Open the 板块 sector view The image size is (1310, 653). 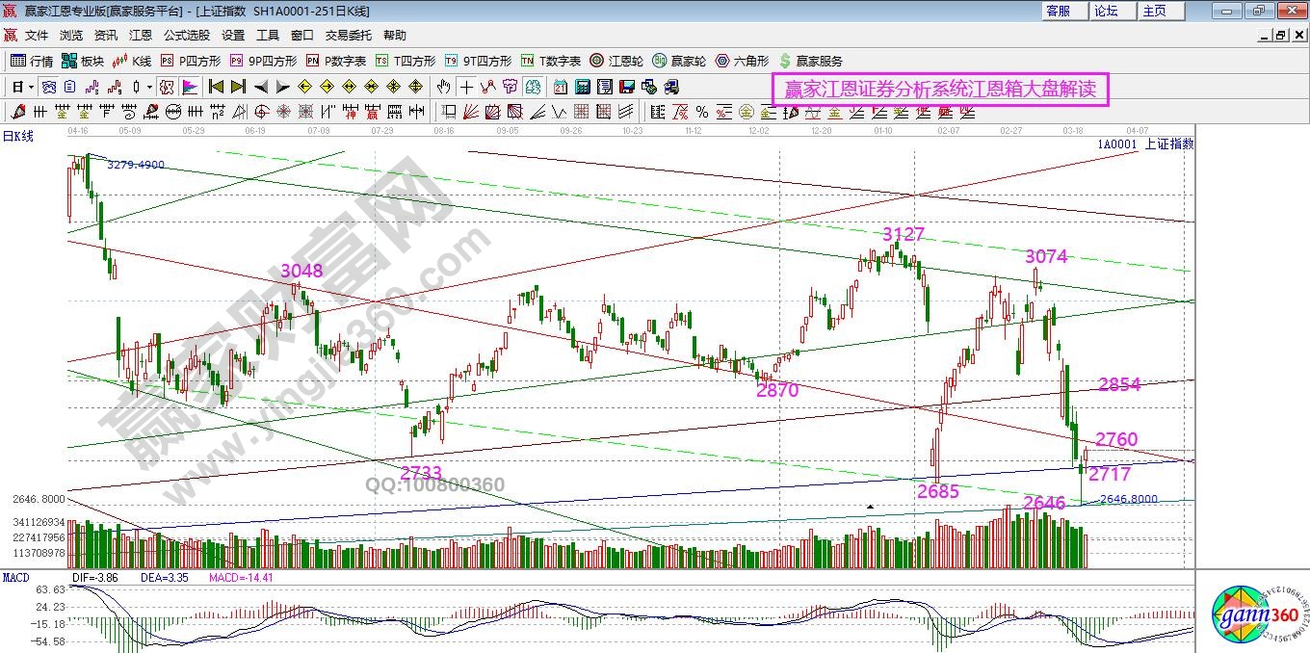(x=83, y=61)
